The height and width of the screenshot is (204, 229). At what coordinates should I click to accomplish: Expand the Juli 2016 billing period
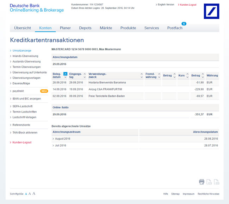click(59, 146)
